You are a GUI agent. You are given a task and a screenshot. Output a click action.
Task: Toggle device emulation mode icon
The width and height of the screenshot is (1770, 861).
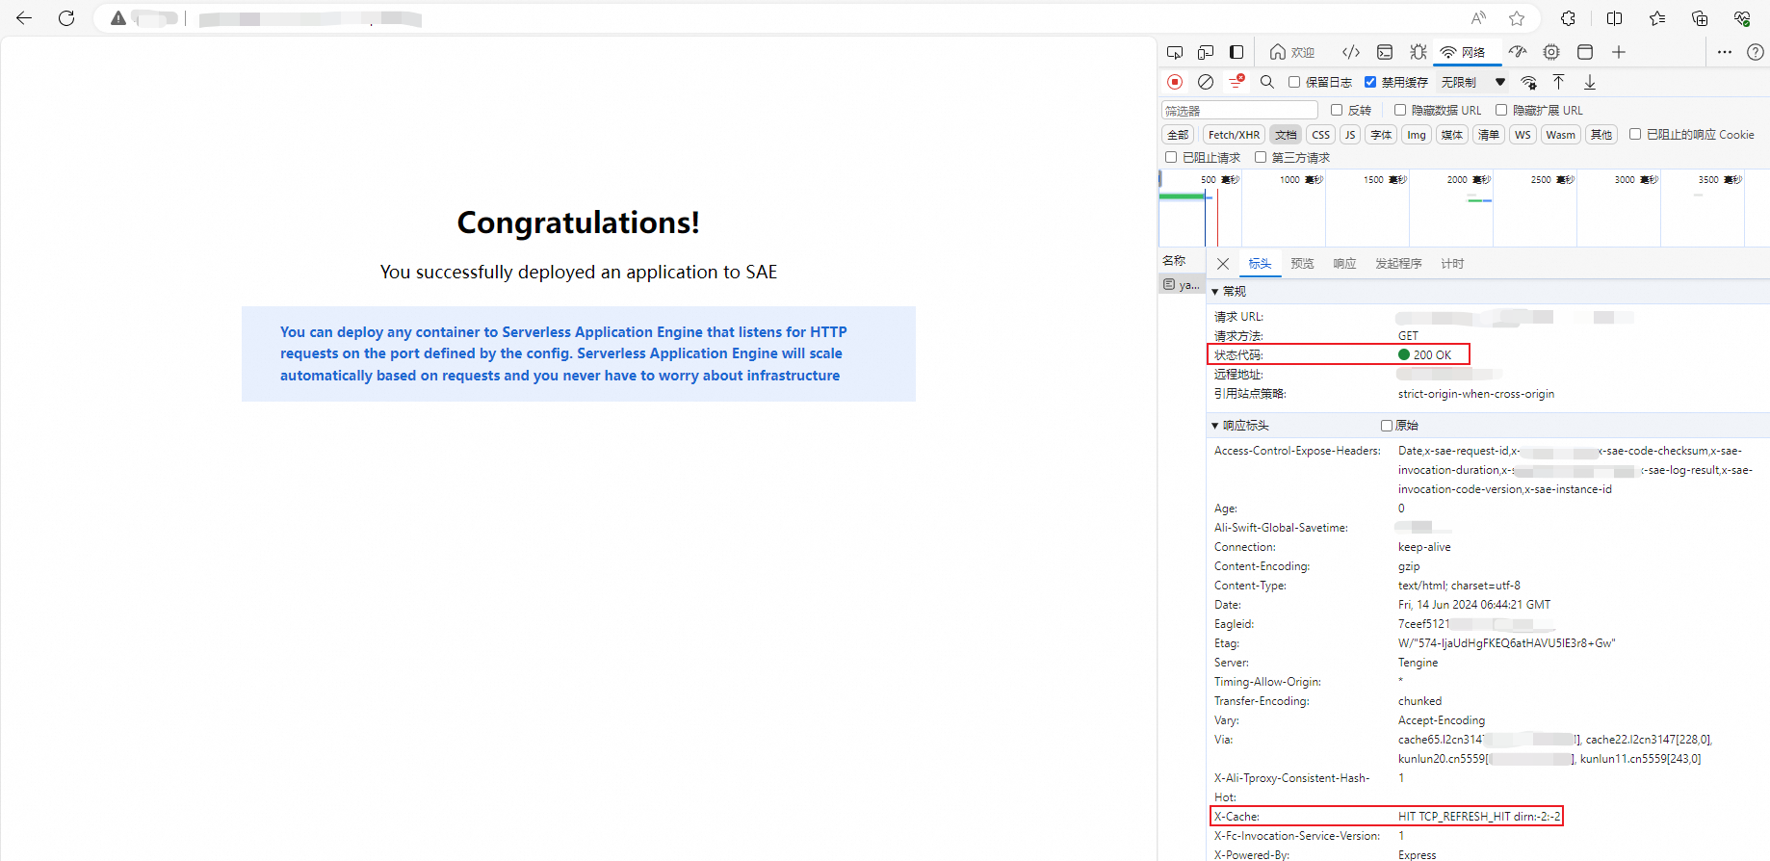pos(1206,52)
